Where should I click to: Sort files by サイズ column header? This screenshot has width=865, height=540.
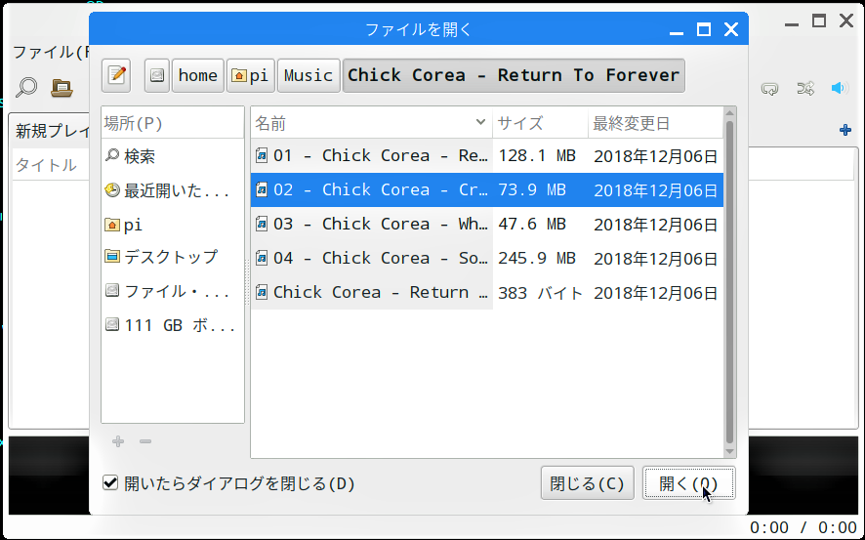tap(540, 123)
